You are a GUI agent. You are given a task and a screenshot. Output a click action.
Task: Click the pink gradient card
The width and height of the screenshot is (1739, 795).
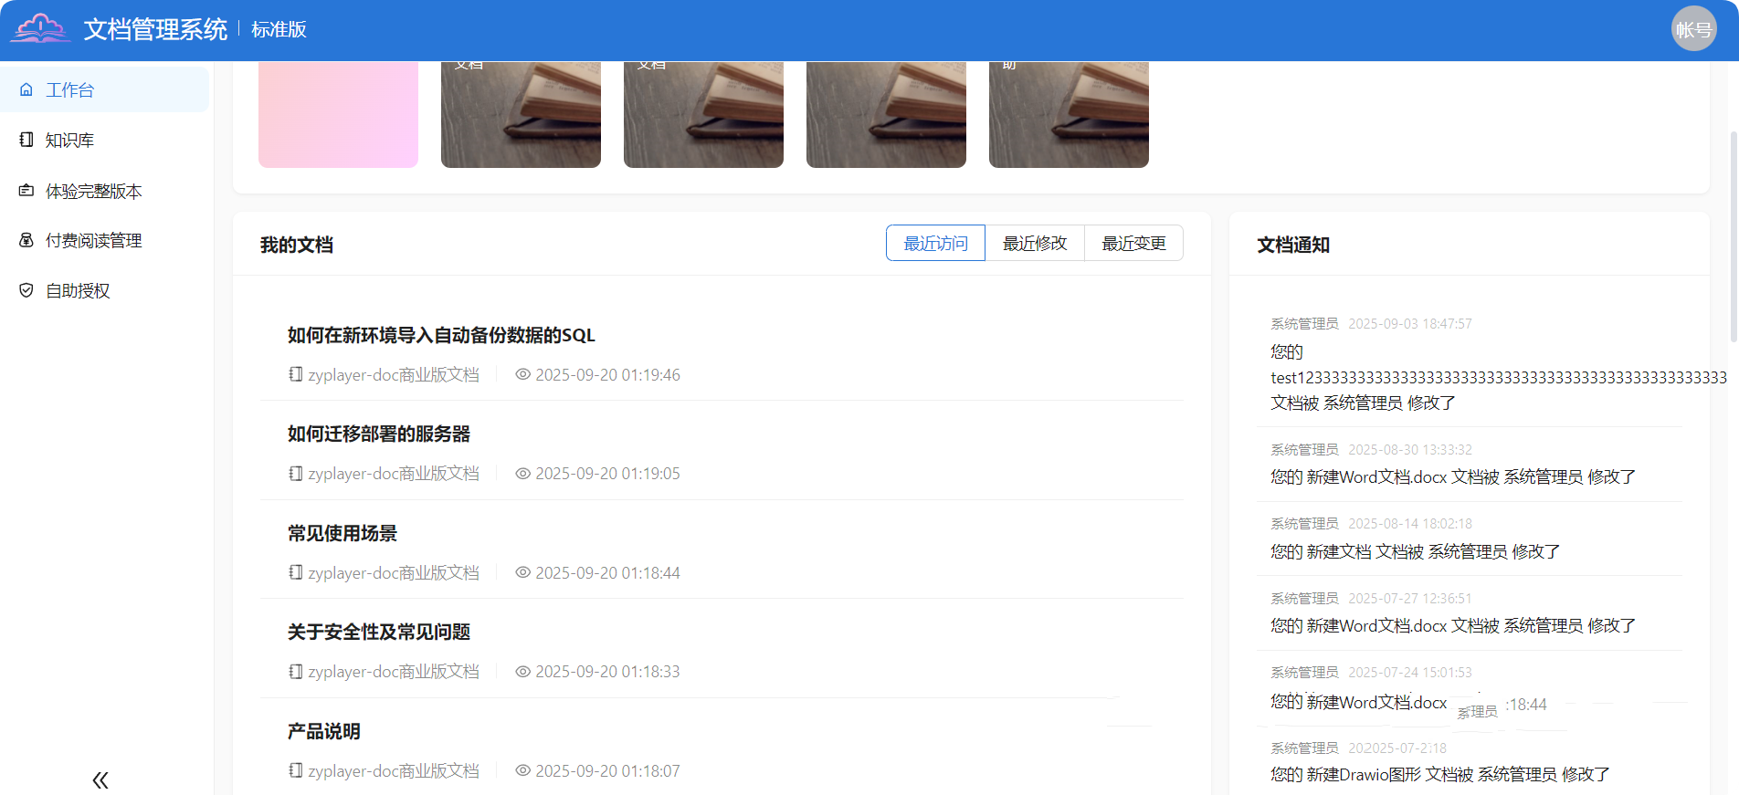pyautogui.click(x=338, y=114)
